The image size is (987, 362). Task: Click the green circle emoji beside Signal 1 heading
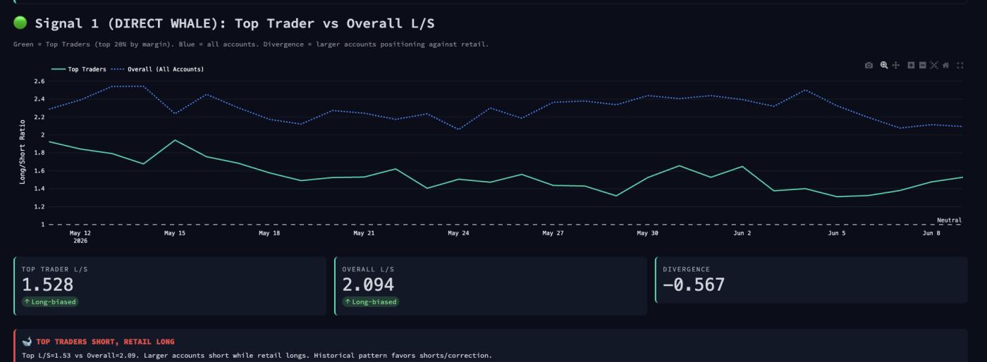click(20, 23)
